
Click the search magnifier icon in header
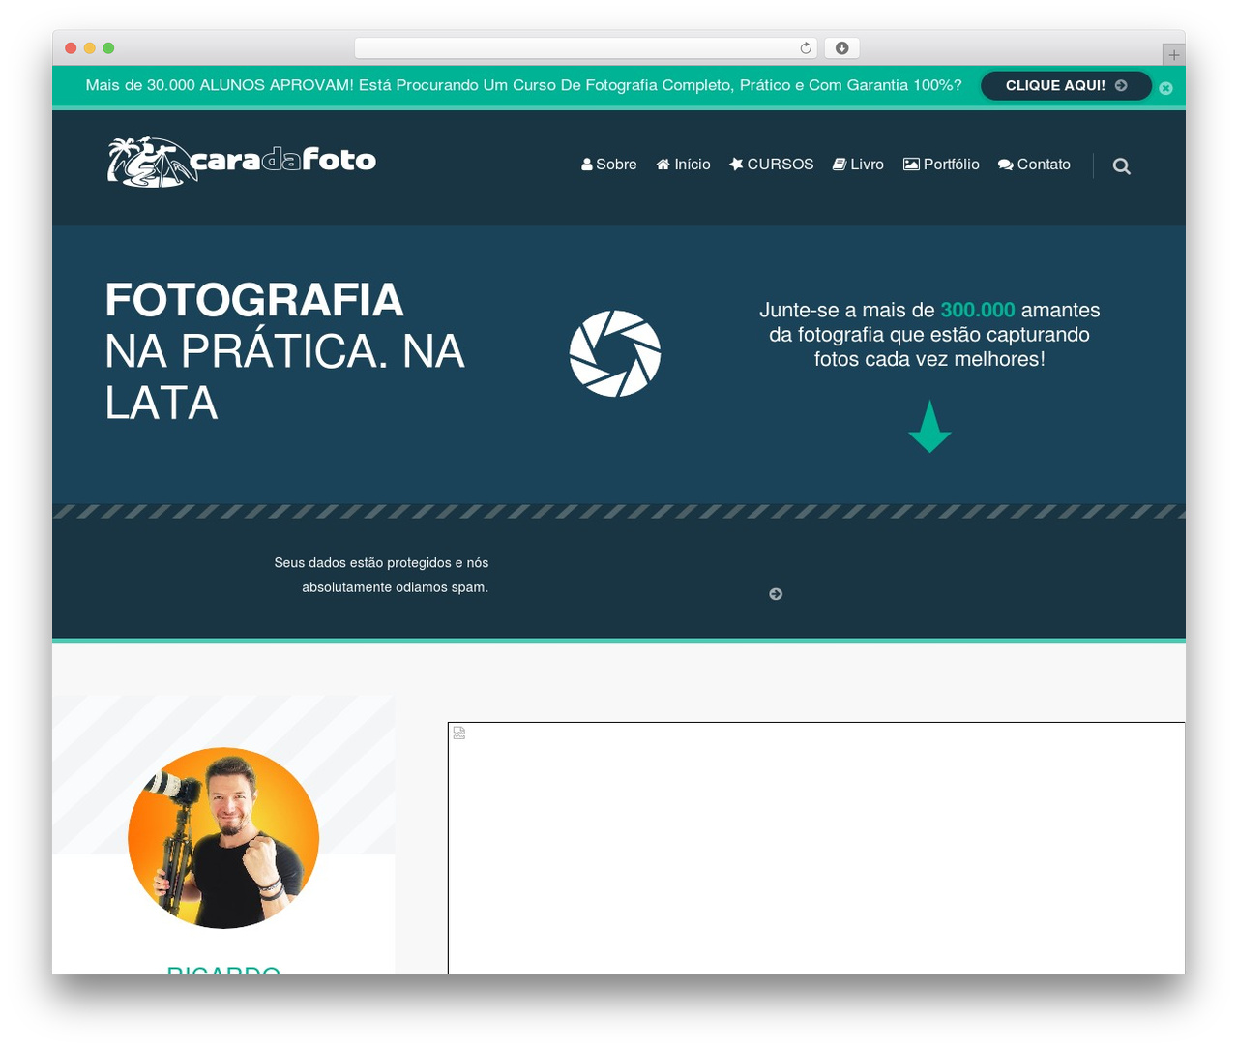pos(1121,165)
